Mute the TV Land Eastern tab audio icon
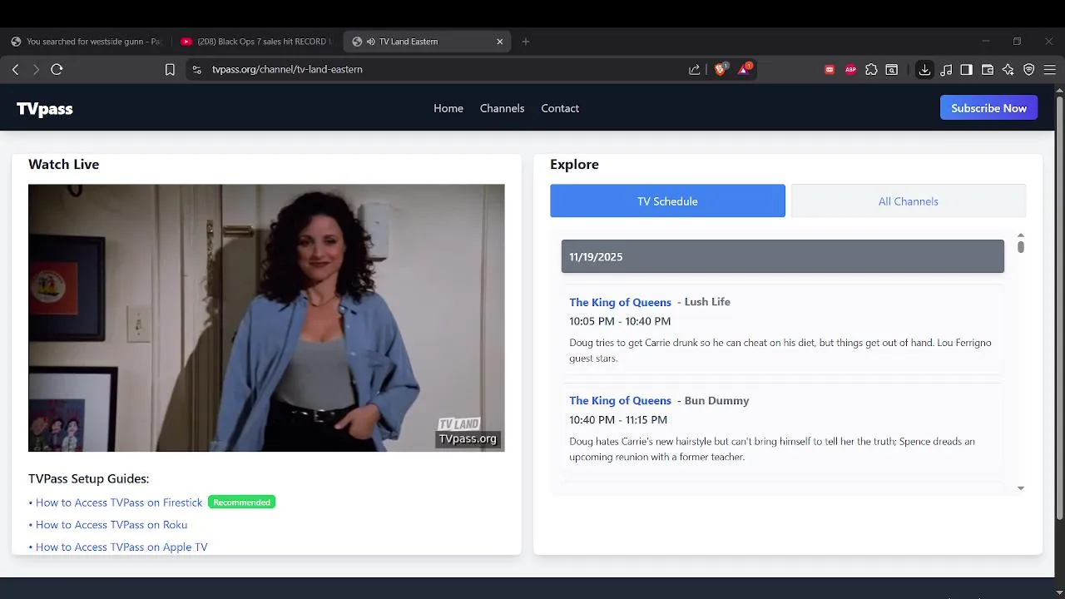 [x=370, y=42]
